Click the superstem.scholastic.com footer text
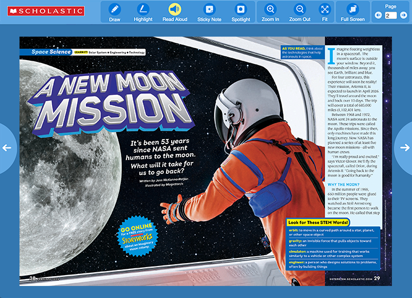 point(351,279)
